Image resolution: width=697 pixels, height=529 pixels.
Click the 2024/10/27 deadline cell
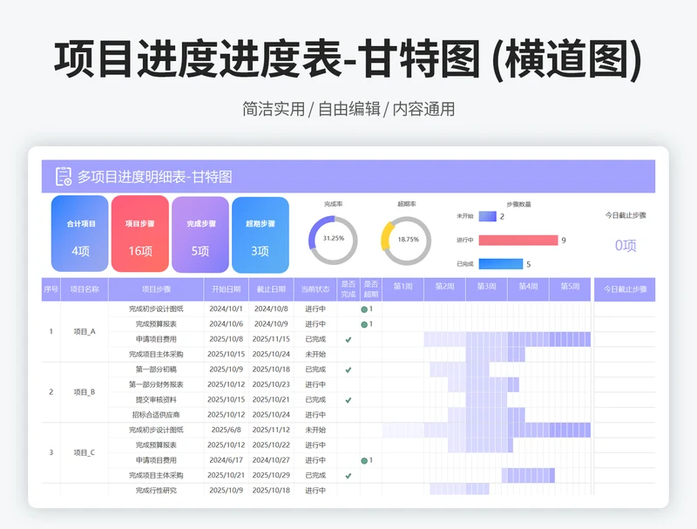[x=271, y=460]
